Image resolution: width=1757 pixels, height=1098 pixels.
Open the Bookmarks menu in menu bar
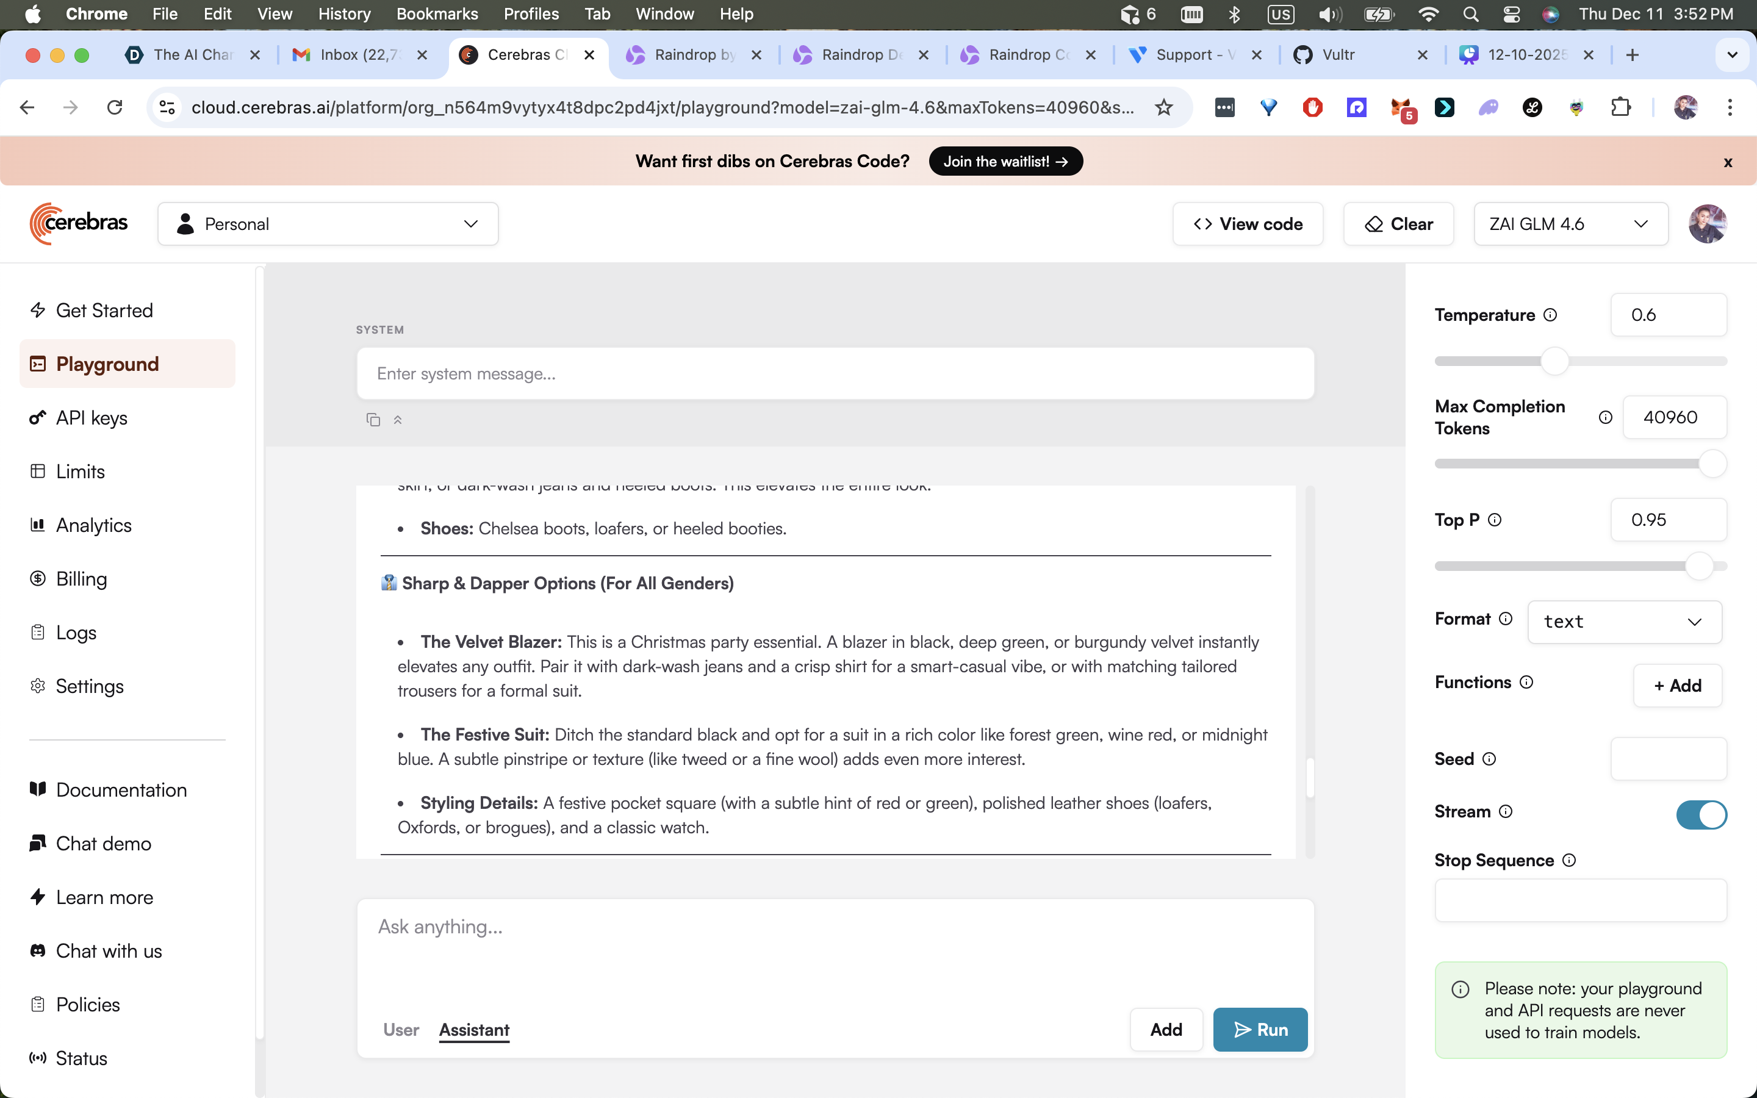point(436,14)
